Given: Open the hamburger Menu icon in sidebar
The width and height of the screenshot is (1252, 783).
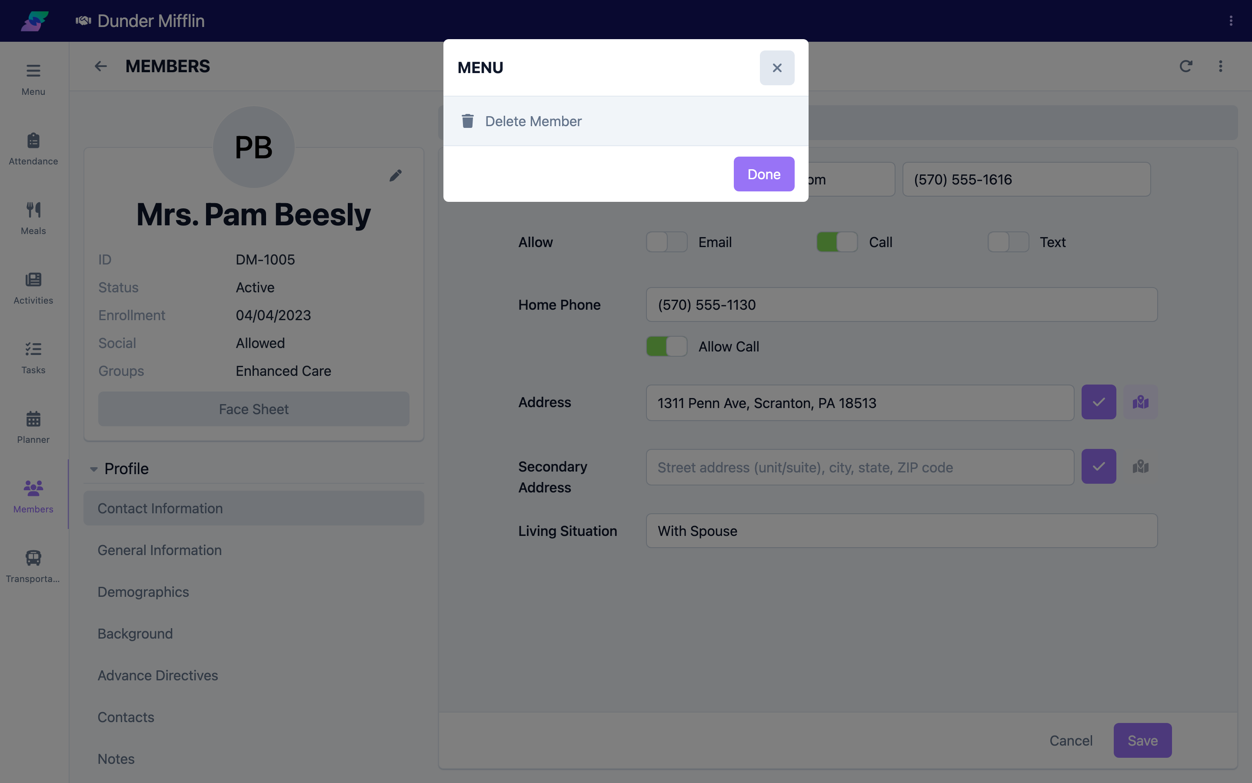Looking at the screenshot, I should 33,71.
